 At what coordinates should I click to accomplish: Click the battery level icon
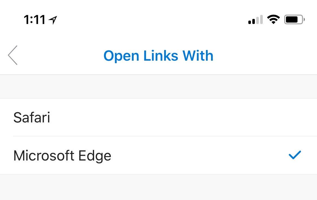pos(294,20)
